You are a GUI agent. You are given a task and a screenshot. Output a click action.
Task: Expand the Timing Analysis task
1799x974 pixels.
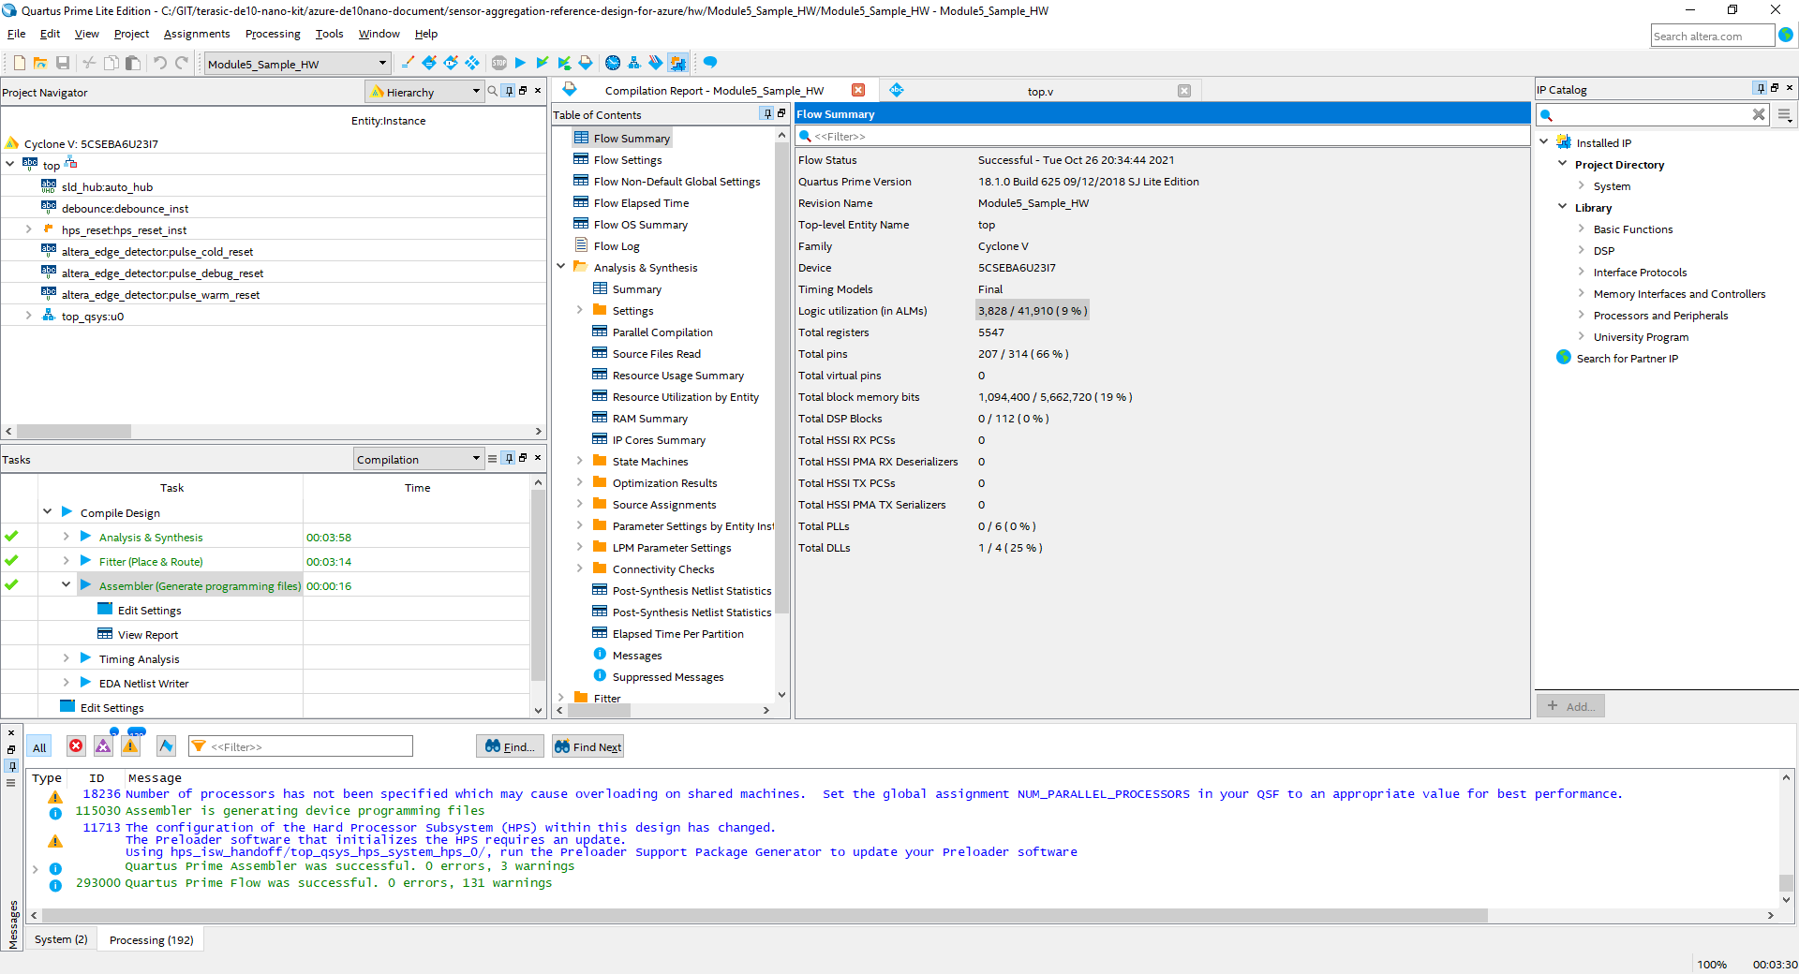66,658
